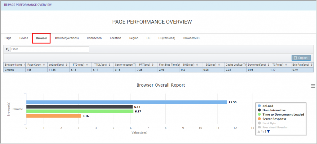Click the orange Server Response bar 3.16
Viewport: 317px width, 144px height.
54,116
